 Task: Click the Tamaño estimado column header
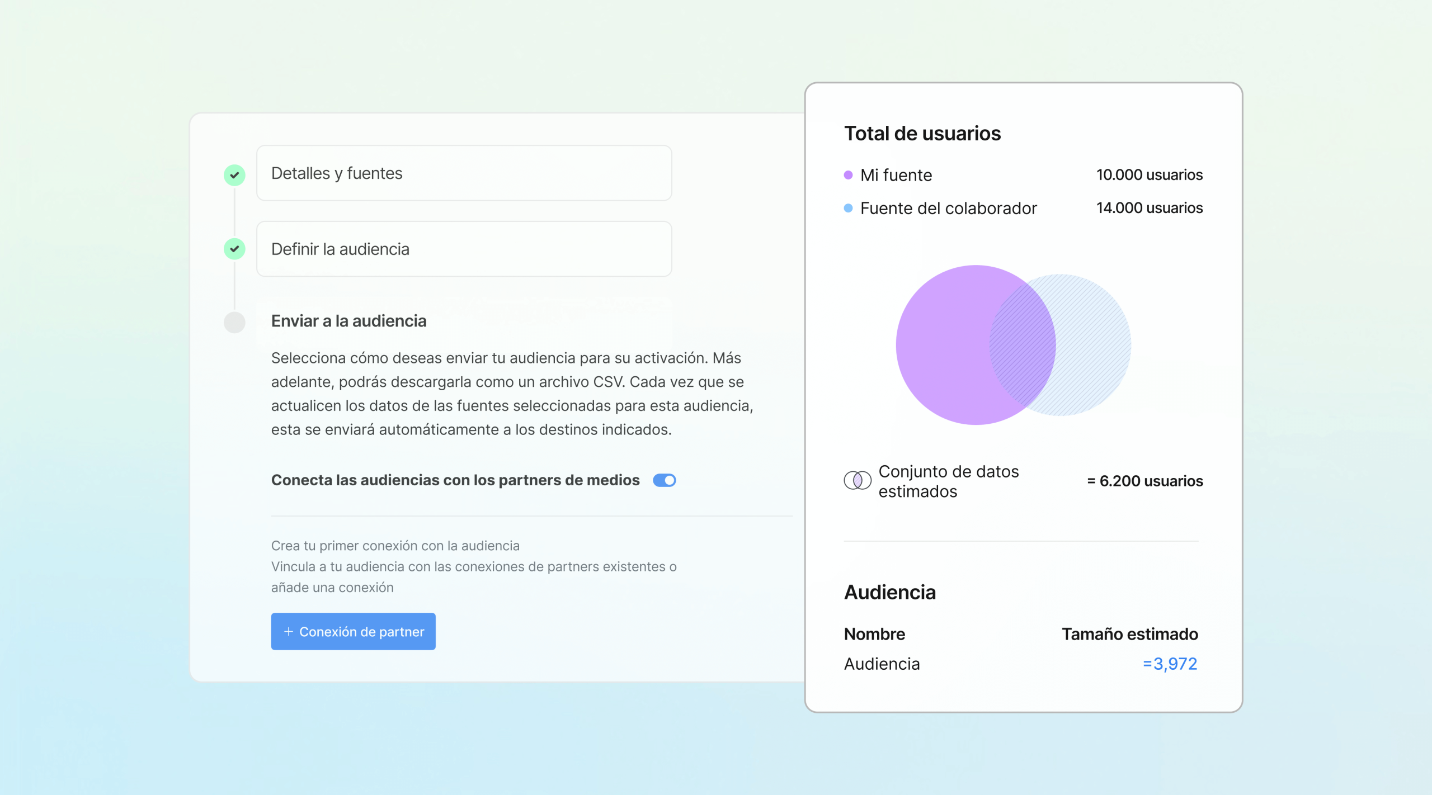click(1129, 633)
